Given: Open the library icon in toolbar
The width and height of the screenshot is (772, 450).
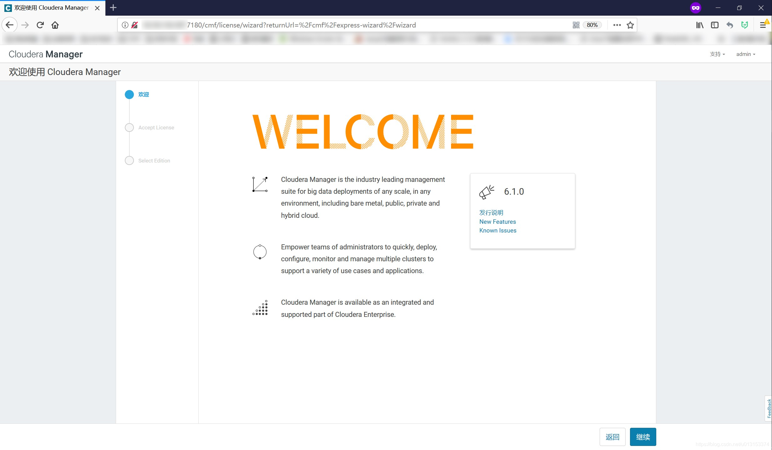Looking at the screenshot, I should [699, 25].
